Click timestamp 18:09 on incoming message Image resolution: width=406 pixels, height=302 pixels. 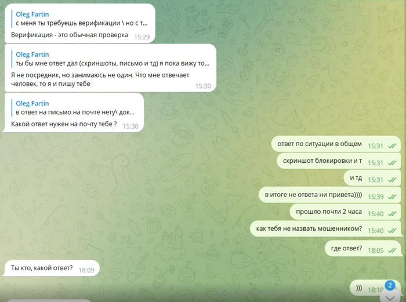point(86,270)
